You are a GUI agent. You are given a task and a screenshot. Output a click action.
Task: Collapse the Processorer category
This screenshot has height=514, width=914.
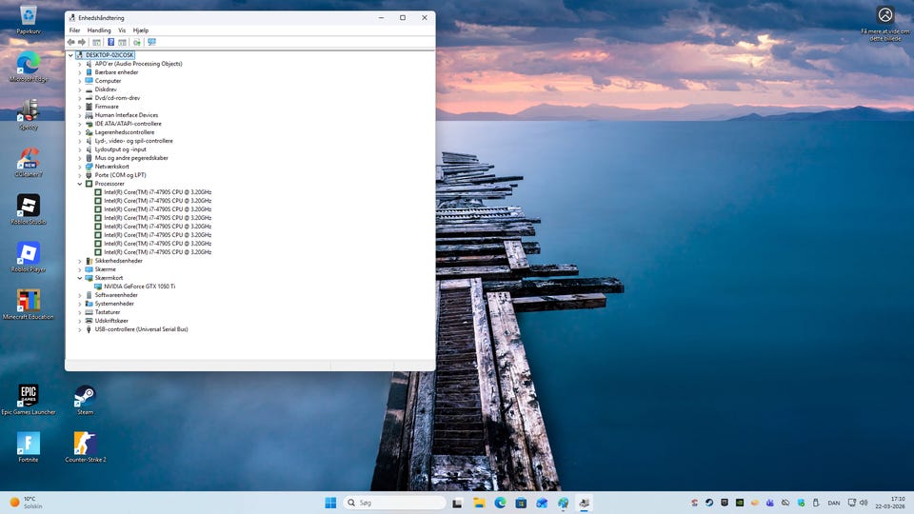click(80, 184)
